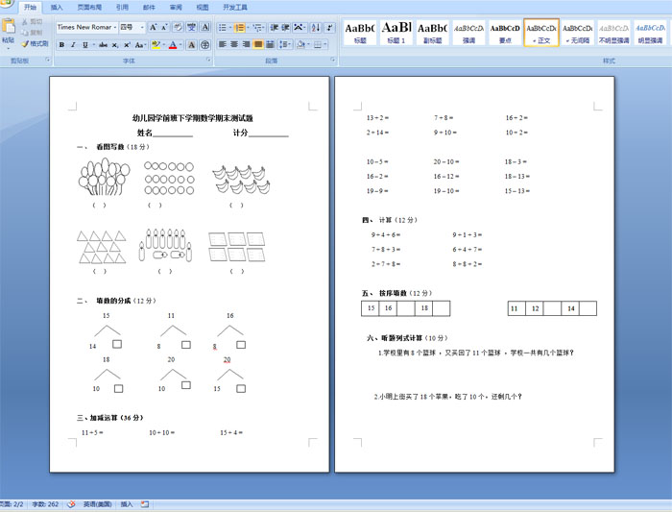
Task: Switch to the 引用 tab
Action: click(122, 8)
